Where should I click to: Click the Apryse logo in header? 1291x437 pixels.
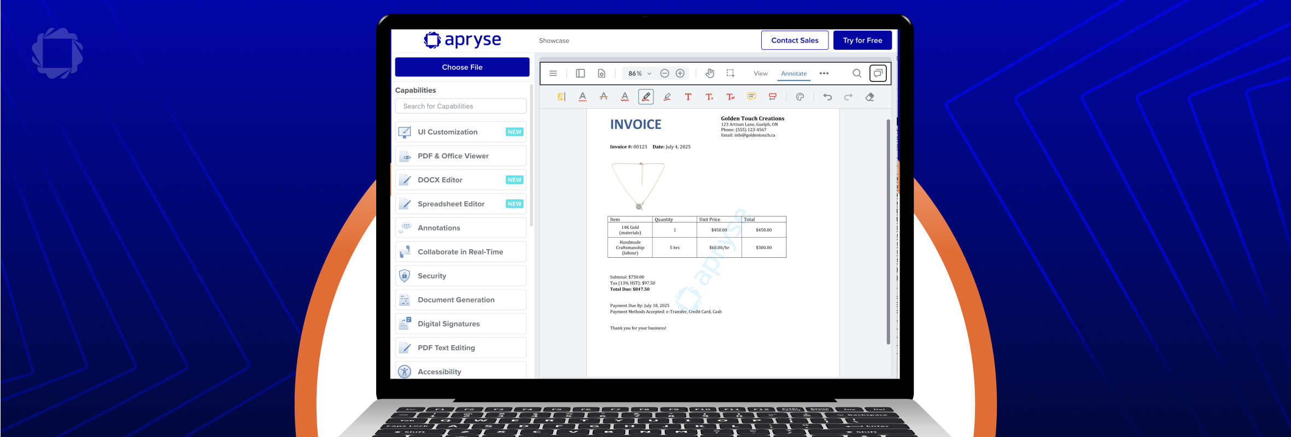(x=462, y=40)
